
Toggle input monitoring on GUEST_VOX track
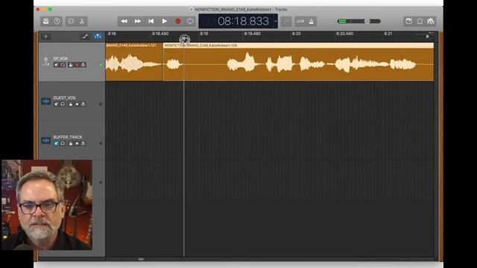pos(83,104)
